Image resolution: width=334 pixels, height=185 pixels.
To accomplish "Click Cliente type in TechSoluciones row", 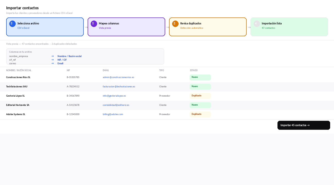I will 163,86.
